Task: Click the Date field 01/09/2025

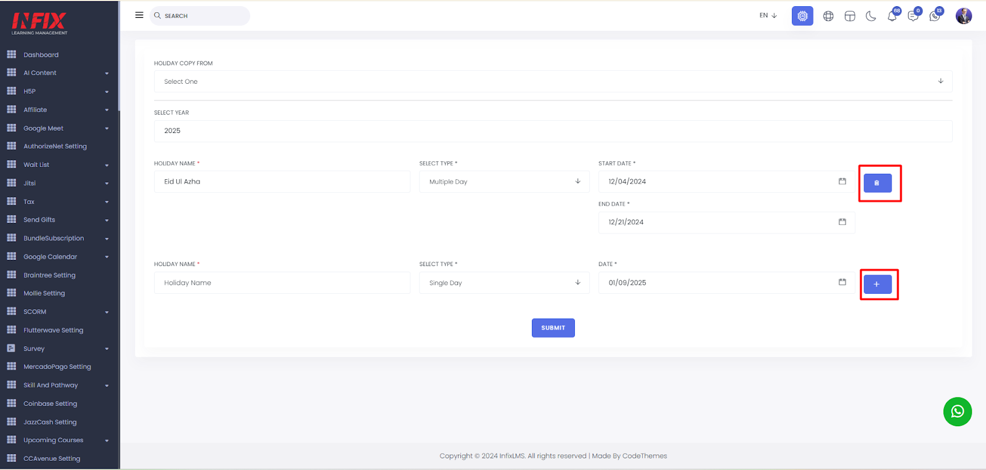Action: (727, 283)
